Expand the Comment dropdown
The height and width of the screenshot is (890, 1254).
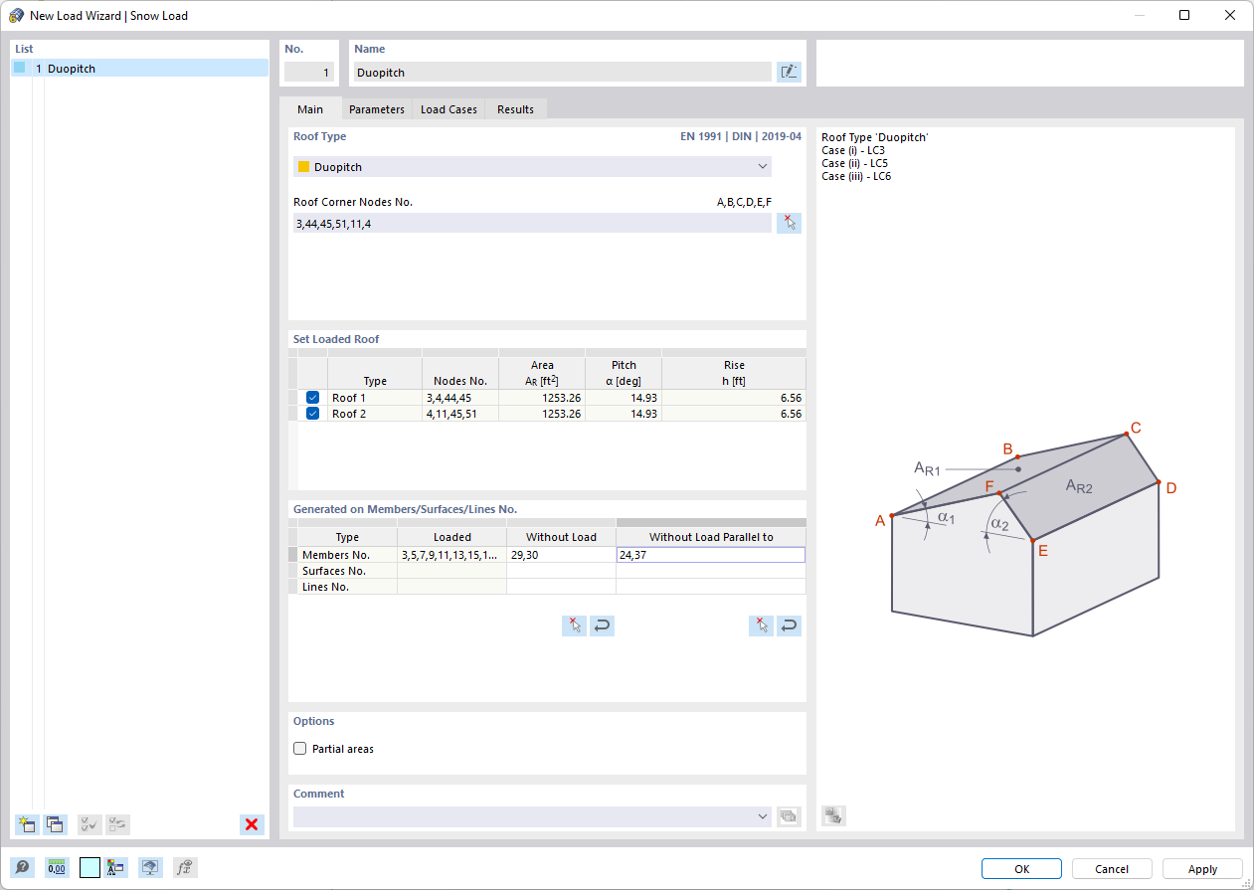coord(763,816)
